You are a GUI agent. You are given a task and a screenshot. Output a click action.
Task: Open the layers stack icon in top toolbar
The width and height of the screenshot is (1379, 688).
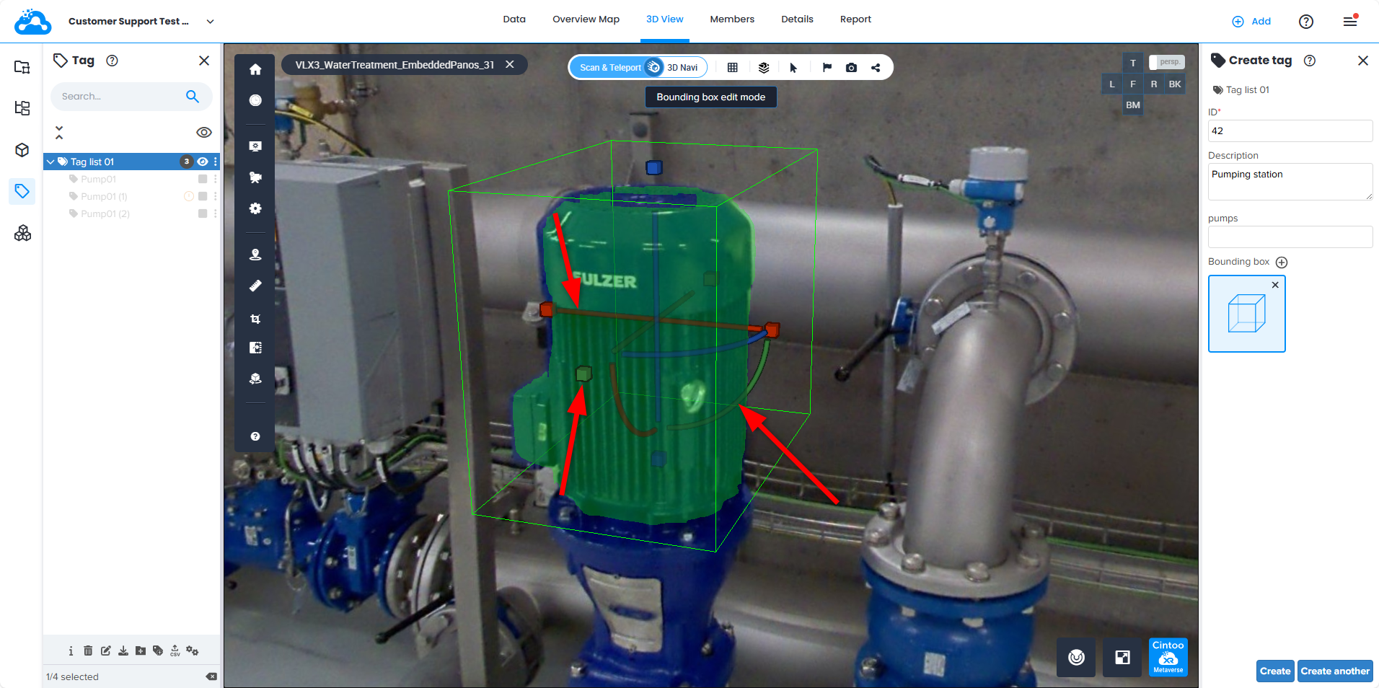coord(764,67)
